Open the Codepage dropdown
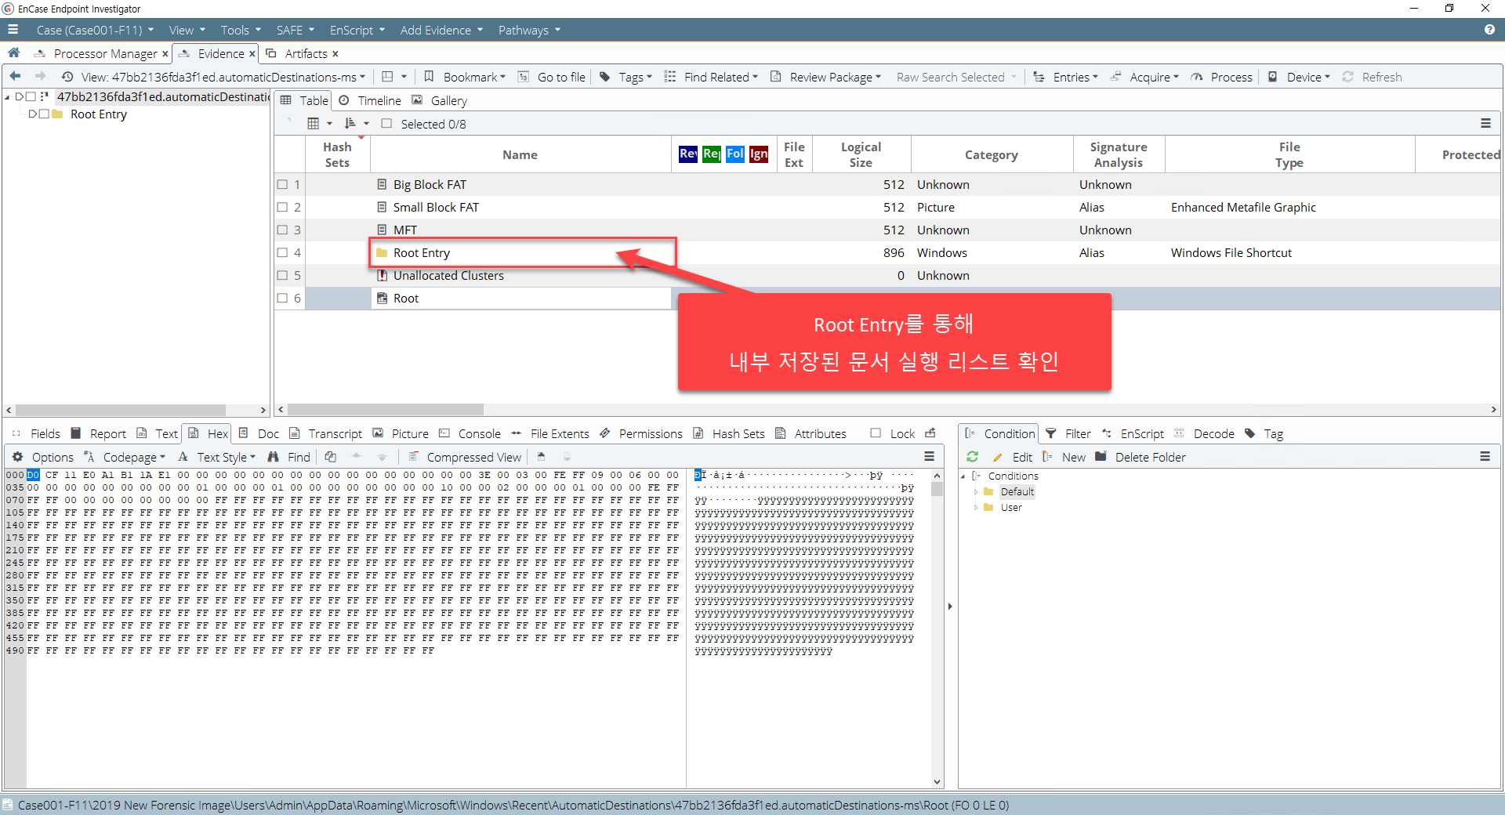This screenshot has height=815, width=1505. (125, 457)
